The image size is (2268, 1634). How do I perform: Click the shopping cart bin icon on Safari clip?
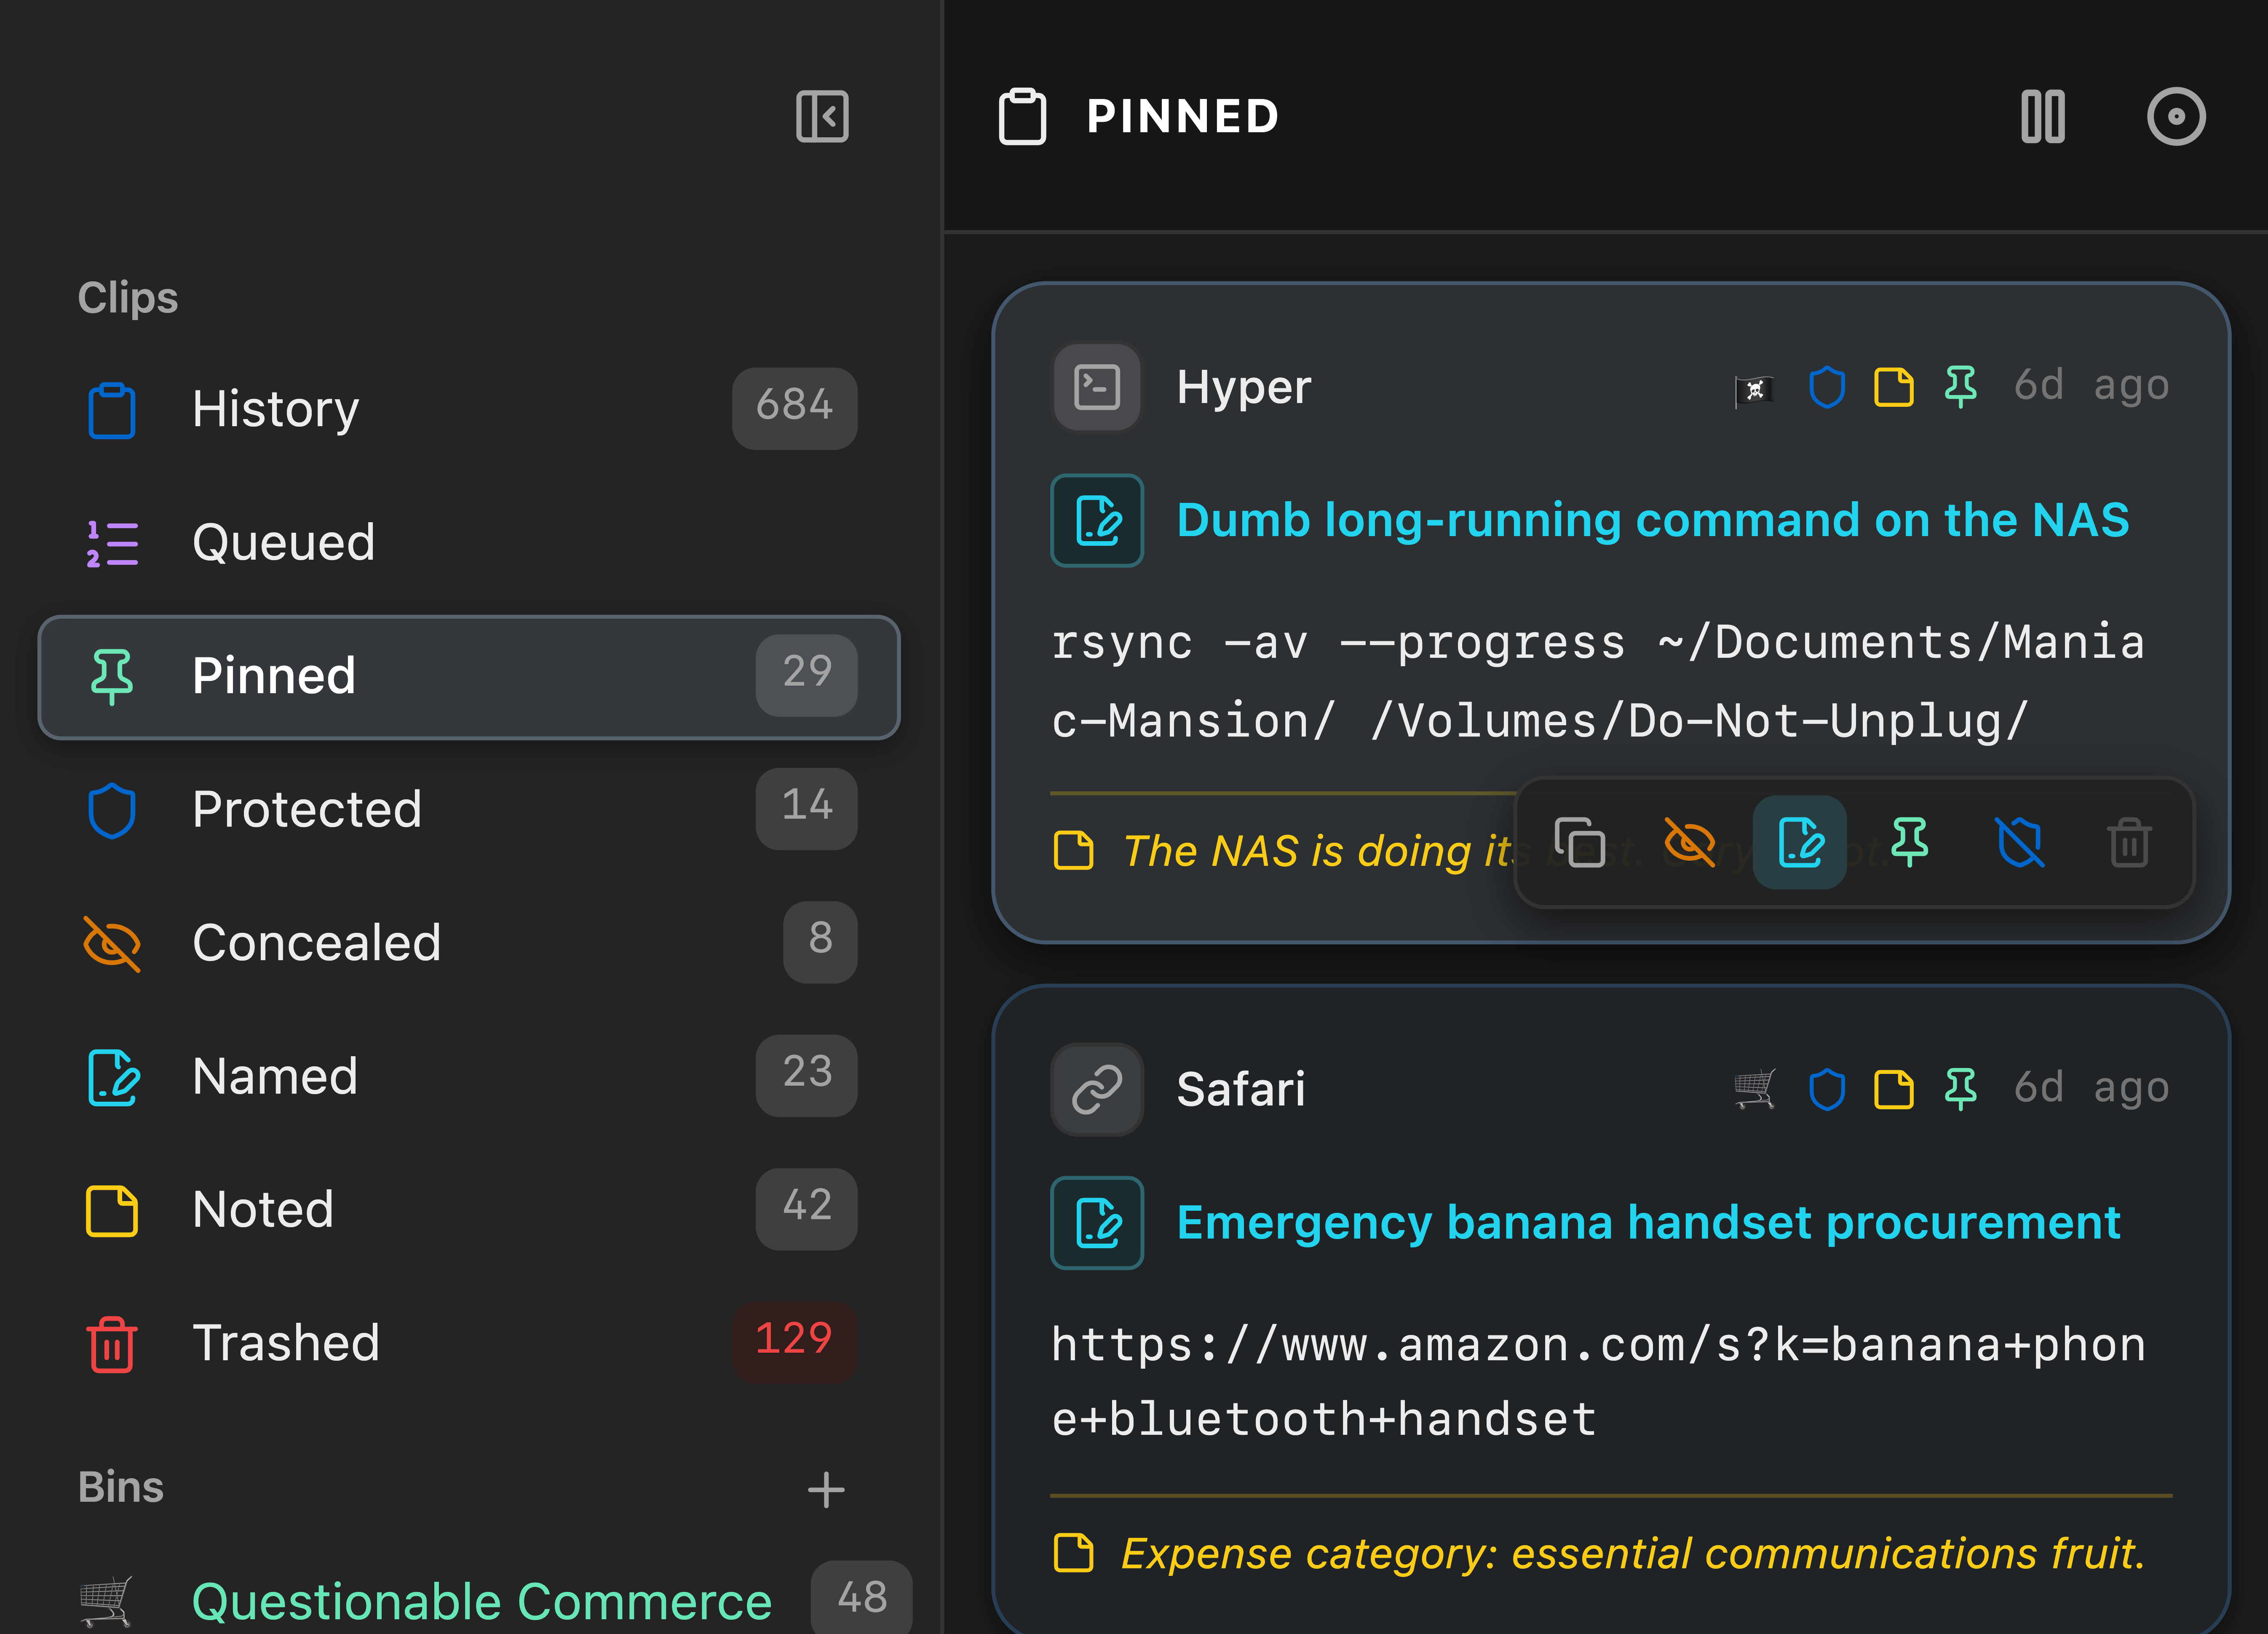point(1754,1090)
